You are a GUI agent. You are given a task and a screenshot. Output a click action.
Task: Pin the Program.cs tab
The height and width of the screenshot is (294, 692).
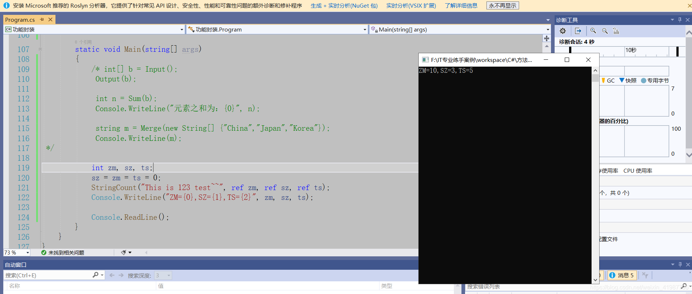pos(42,20)
